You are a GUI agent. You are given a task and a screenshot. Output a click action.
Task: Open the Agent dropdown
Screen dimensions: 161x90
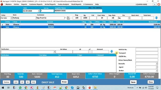[x=157, y=67]
